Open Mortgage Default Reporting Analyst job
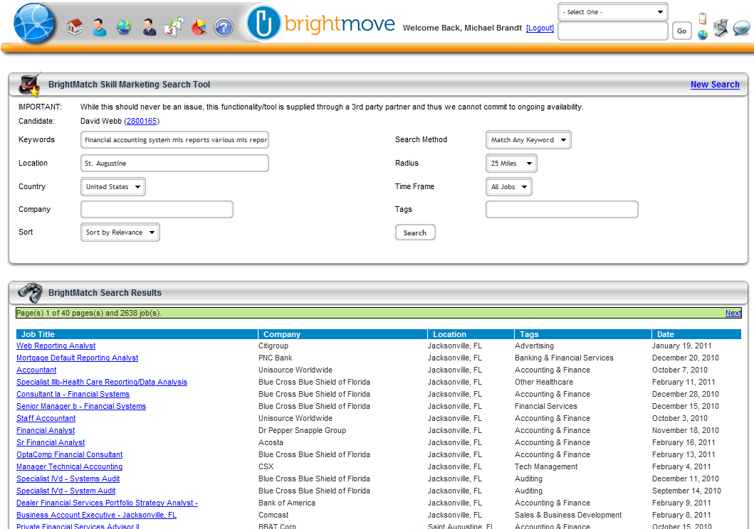Viewport: 754px width, 529px height. tap(78, 358)
